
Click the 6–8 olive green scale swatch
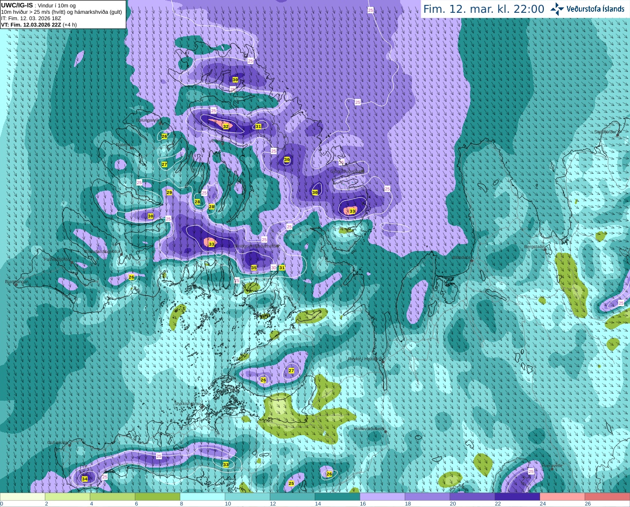157,497
